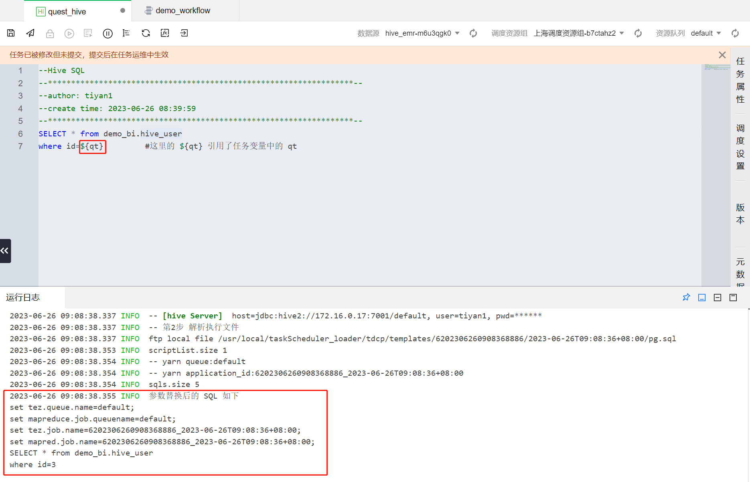Click the greyed-out run-selected-lines icon
Image resolution: width=750 pixels, height=482 pixels.
click(88, 33)
